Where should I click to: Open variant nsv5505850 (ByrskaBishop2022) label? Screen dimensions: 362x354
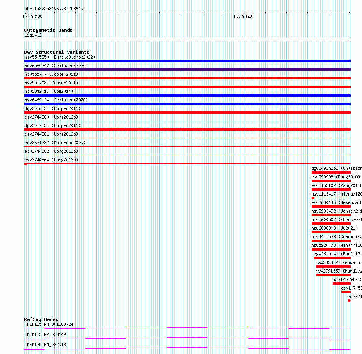pyautogui.click(x=60, y=57)
